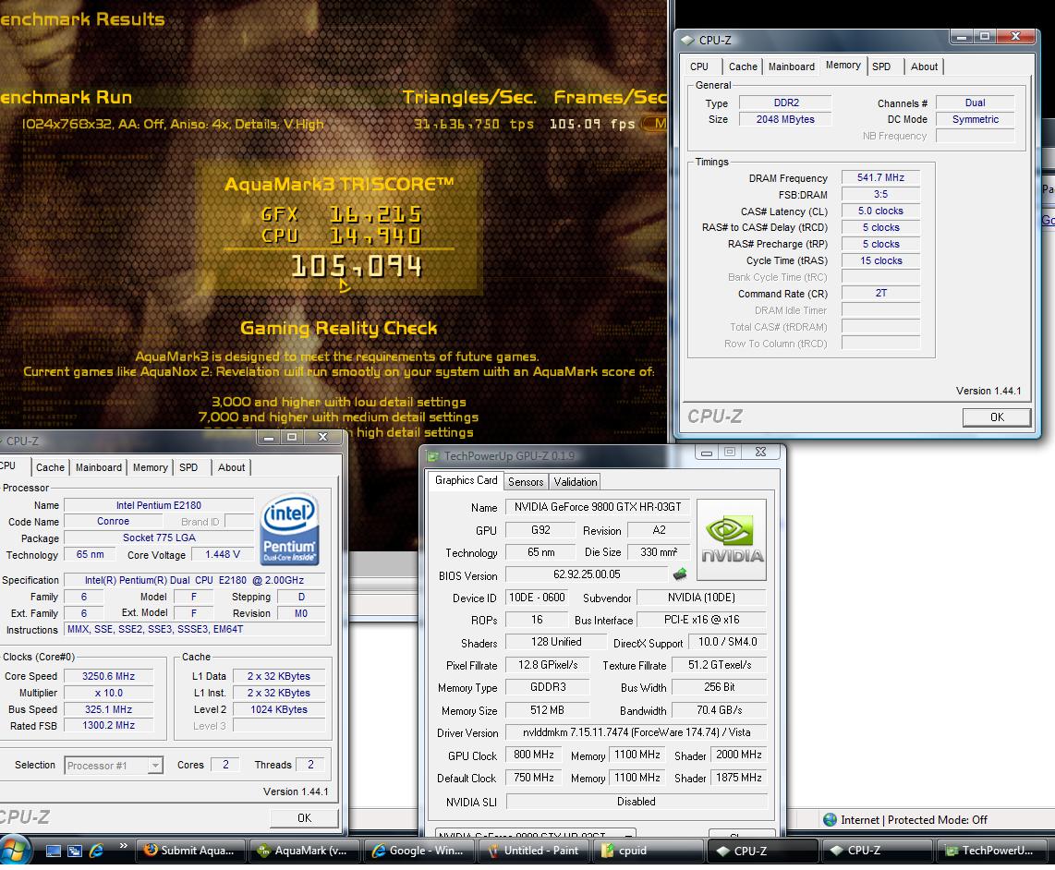
Task: Switch to the first CPU-Z taskbar button
Action: click(x=762, y=851)
